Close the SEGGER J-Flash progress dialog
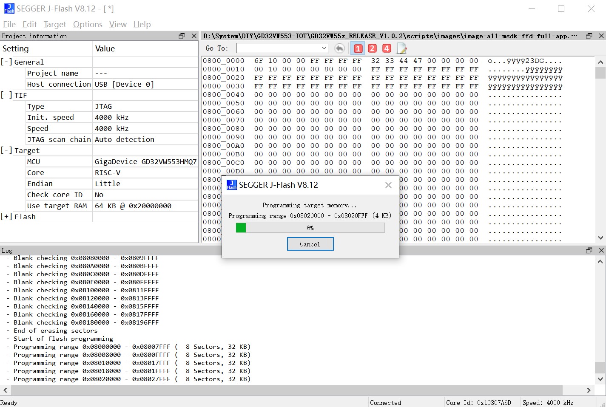 coord(388,185)
